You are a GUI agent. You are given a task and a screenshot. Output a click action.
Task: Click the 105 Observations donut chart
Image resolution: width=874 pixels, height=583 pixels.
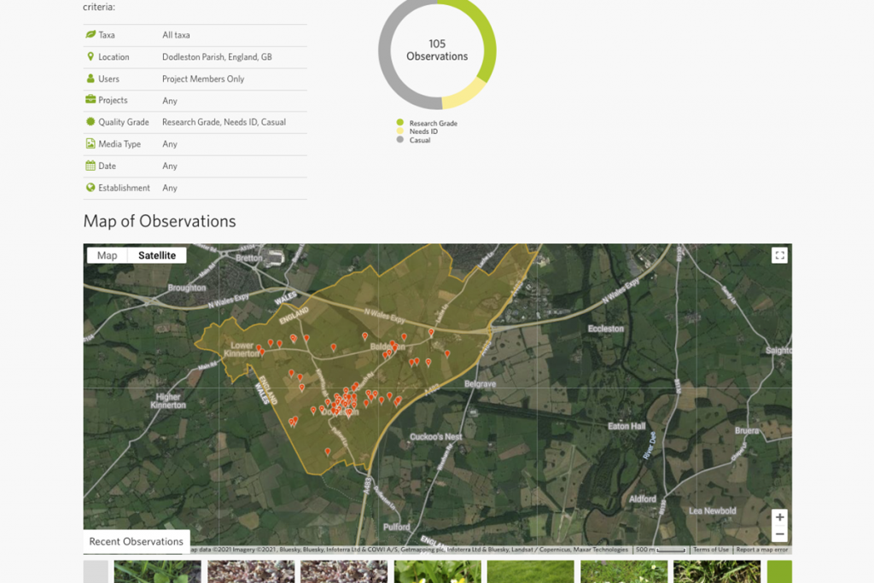coord(437,50)
